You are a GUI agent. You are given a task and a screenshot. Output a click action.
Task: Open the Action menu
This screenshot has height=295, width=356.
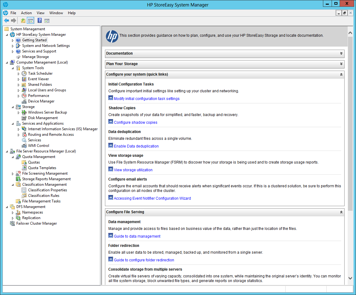pyautogui.click(x=26, y=13)
